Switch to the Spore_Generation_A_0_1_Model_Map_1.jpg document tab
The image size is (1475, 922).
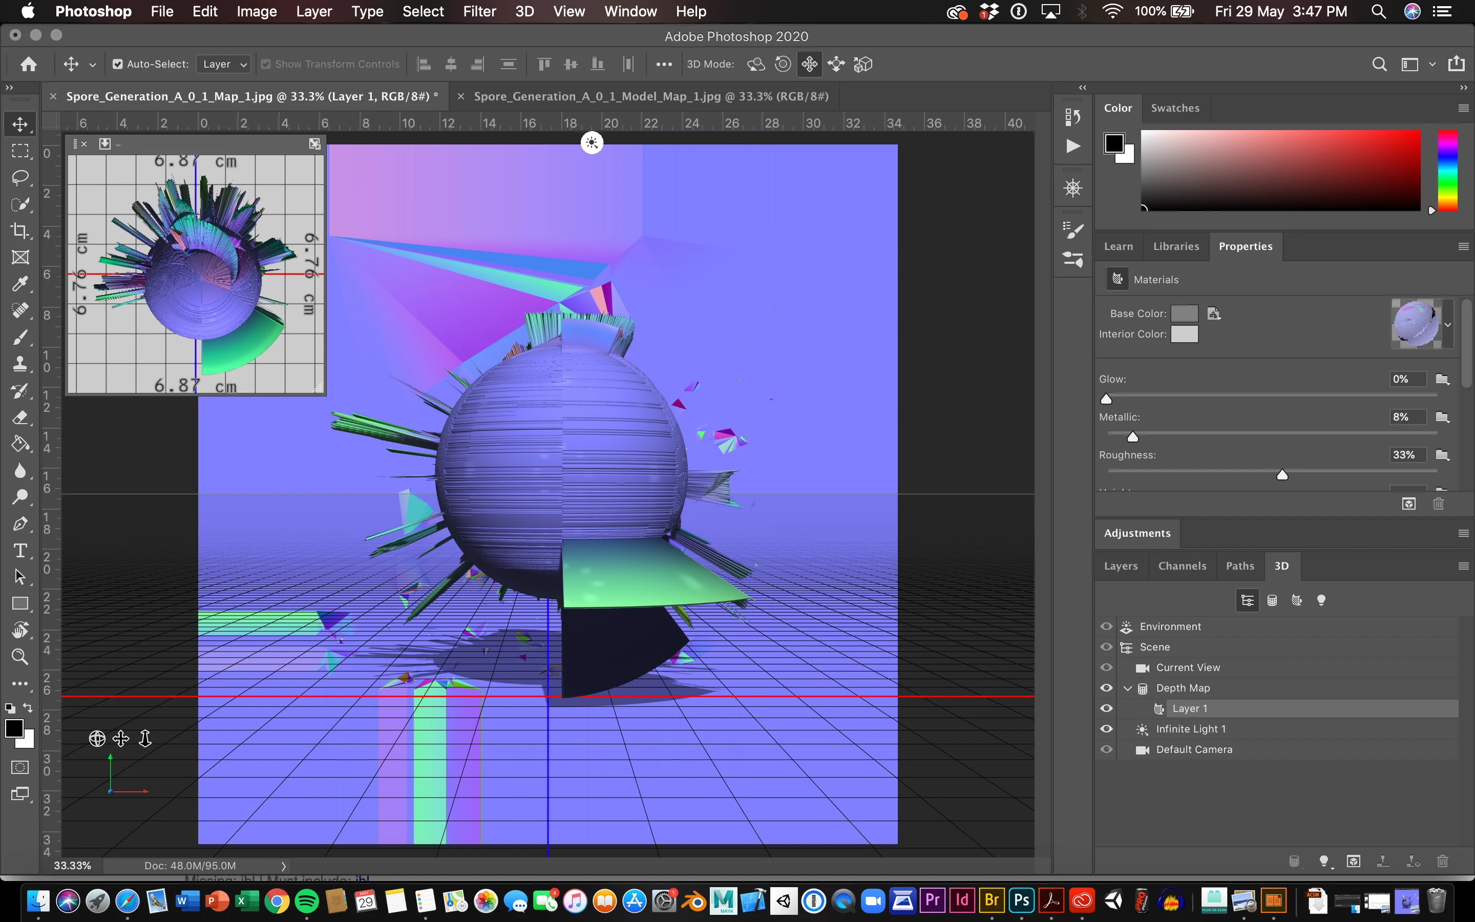coord(651,96)
